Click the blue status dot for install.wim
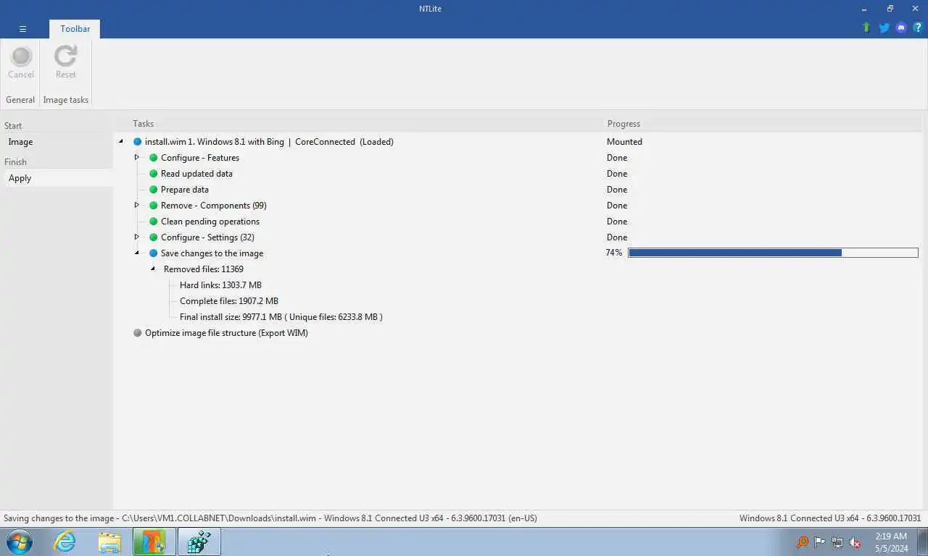Screen dimensions: 928x556 pos(137,142)
